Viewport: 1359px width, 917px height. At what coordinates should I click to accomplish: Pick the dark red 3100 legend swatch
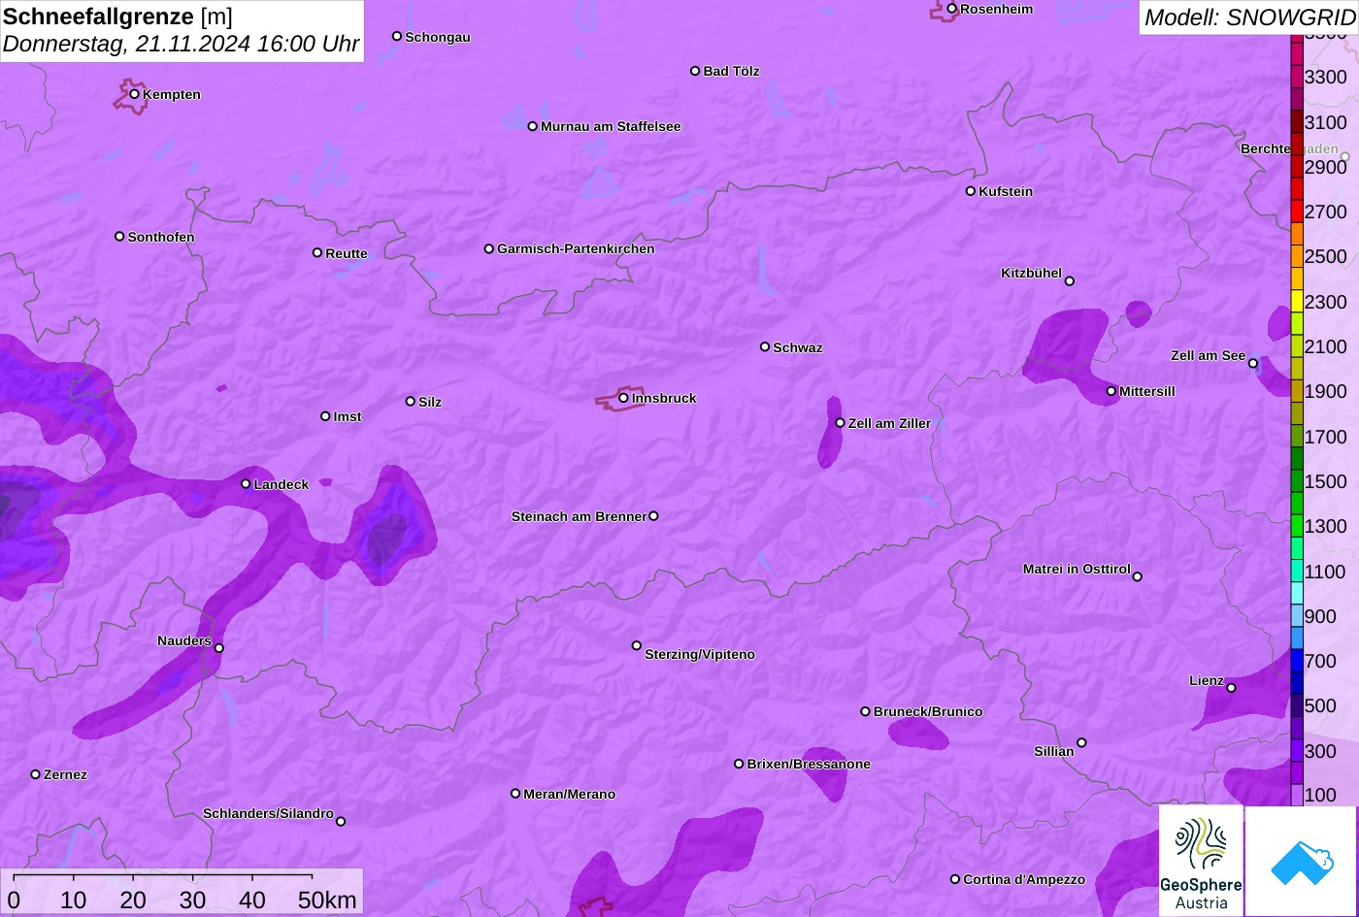point(1297,121)
